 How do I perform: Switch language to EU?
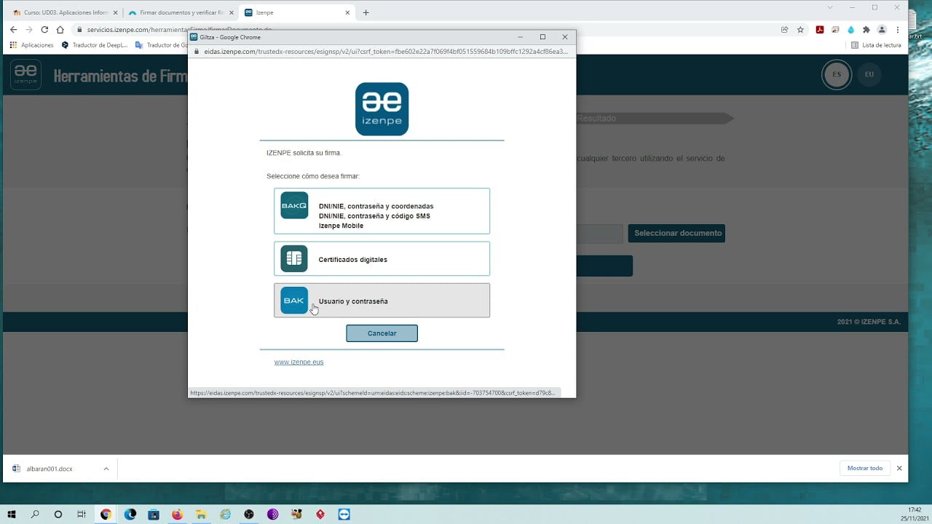869,74
